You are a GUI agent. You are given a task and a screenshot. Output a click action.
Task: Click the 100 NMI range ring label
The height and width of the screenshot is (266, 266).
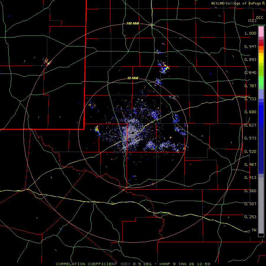pyautogui.click(x=133, y=23)
